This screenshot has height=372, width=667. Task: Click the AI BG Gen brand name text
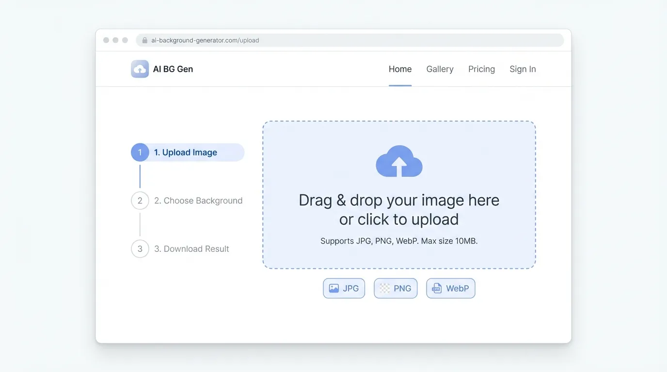(x=173, y=69)
